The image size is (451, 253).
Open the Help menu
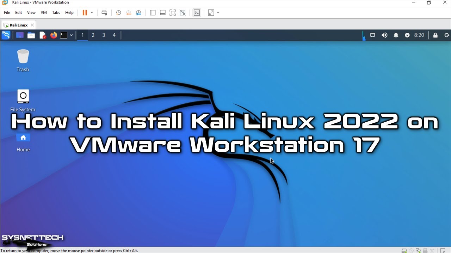tap(69, 13)
